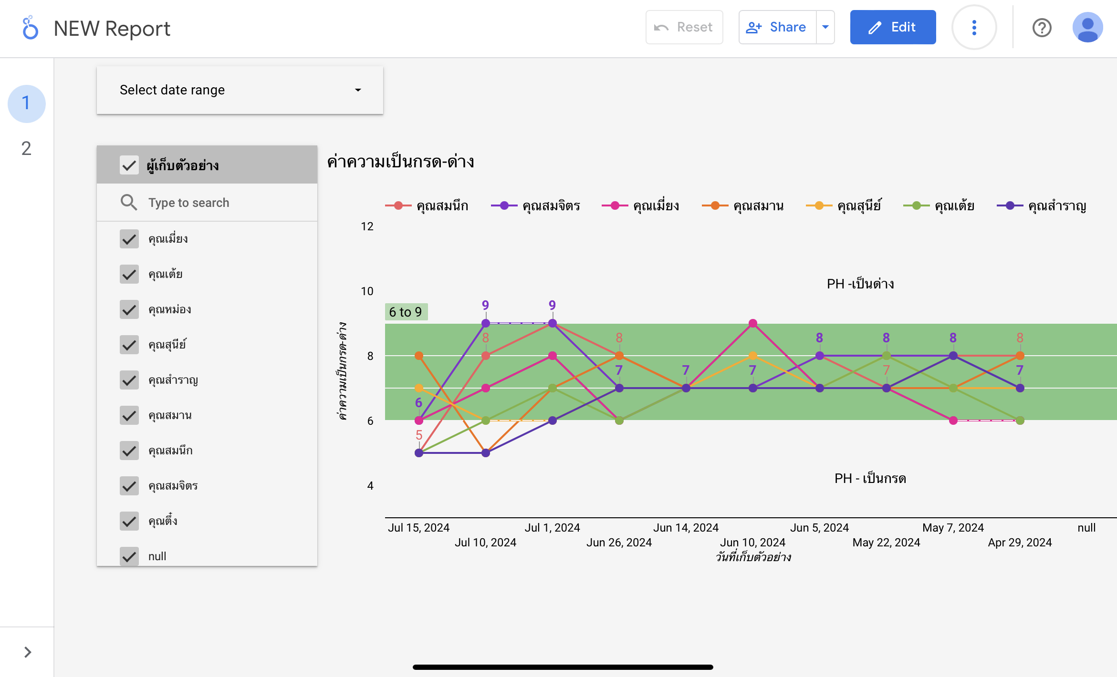Click the Reset undo arrow icon
The image size is (1117, 677).
pyautogui.click(x=661, y=28)
